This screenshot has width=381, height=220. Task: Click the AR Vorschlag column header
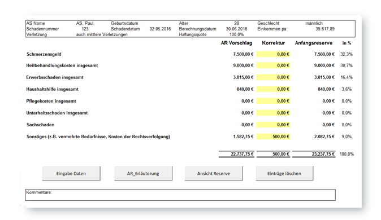coord(236,43)
